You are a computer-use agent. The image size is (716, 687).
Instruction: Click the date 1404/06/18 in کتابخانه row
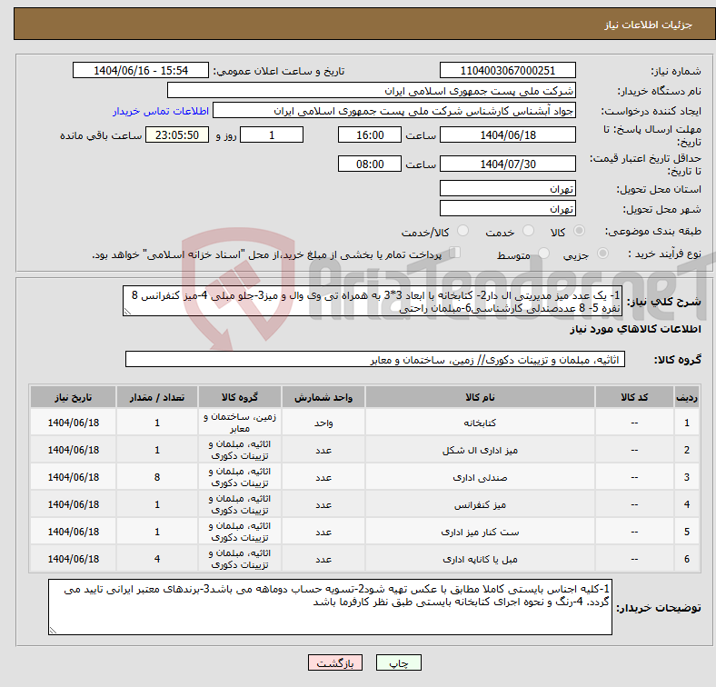73,423
